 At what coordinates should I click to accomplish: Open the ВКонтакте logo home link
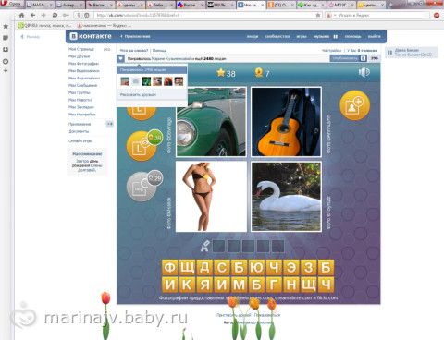pyautogui.click(x=91, y=36)
